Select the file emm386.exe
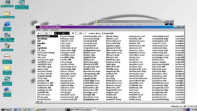 (91, 81)
